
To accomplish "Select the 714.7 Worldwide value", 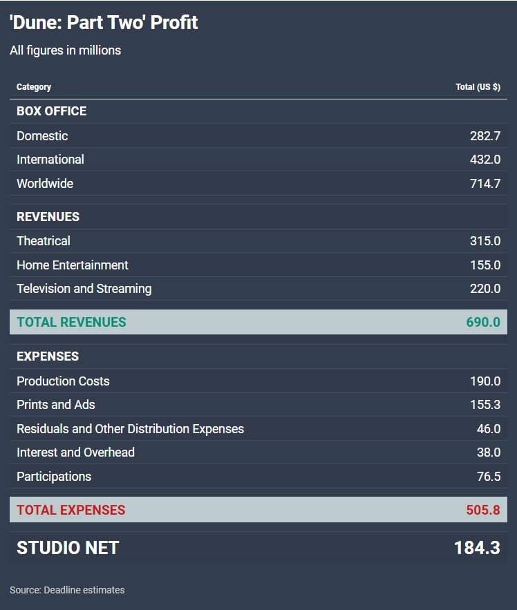I will point(485,184).
